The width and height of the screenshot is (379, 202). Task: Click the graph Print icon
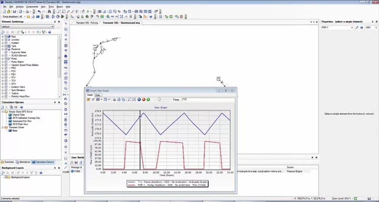tap(114, 100)
